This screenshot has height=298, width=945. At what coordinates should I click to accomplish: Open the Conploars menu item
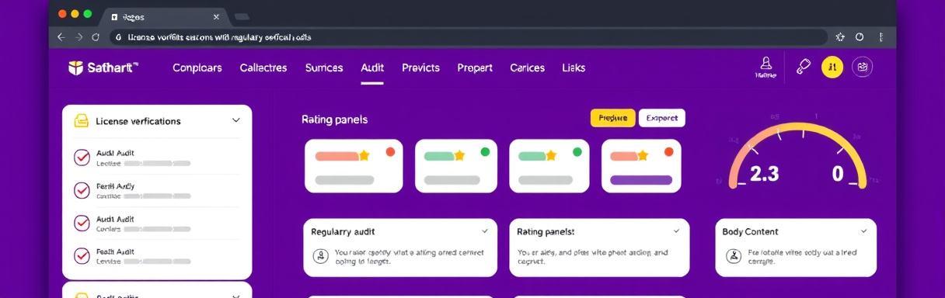[197, 68]
